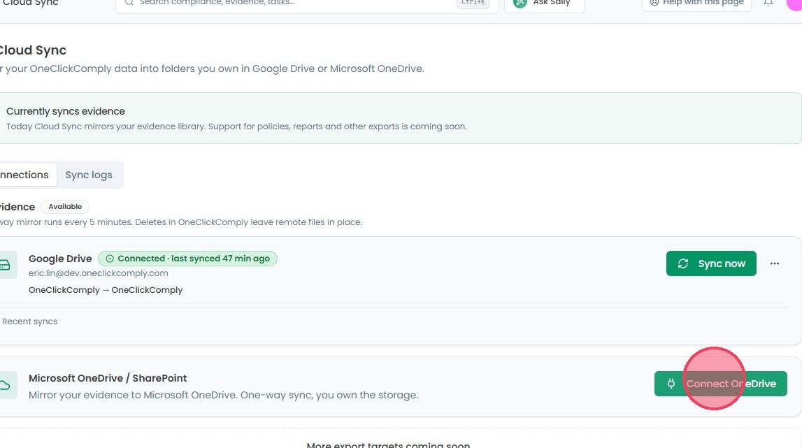
Task: Click the Cloud Sync page heading
Action: pyautogui.click(x=34, y=50)
